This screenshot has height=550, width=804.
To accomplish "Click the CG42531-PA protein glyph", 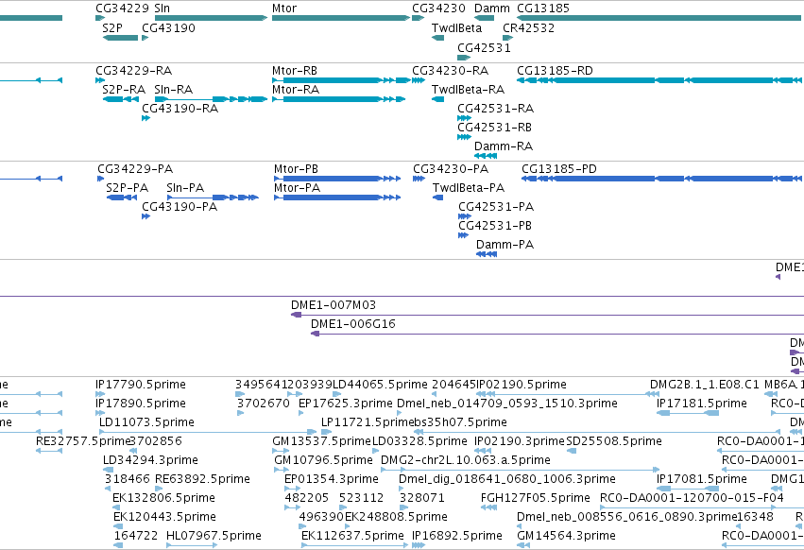I will click(465, 216).
